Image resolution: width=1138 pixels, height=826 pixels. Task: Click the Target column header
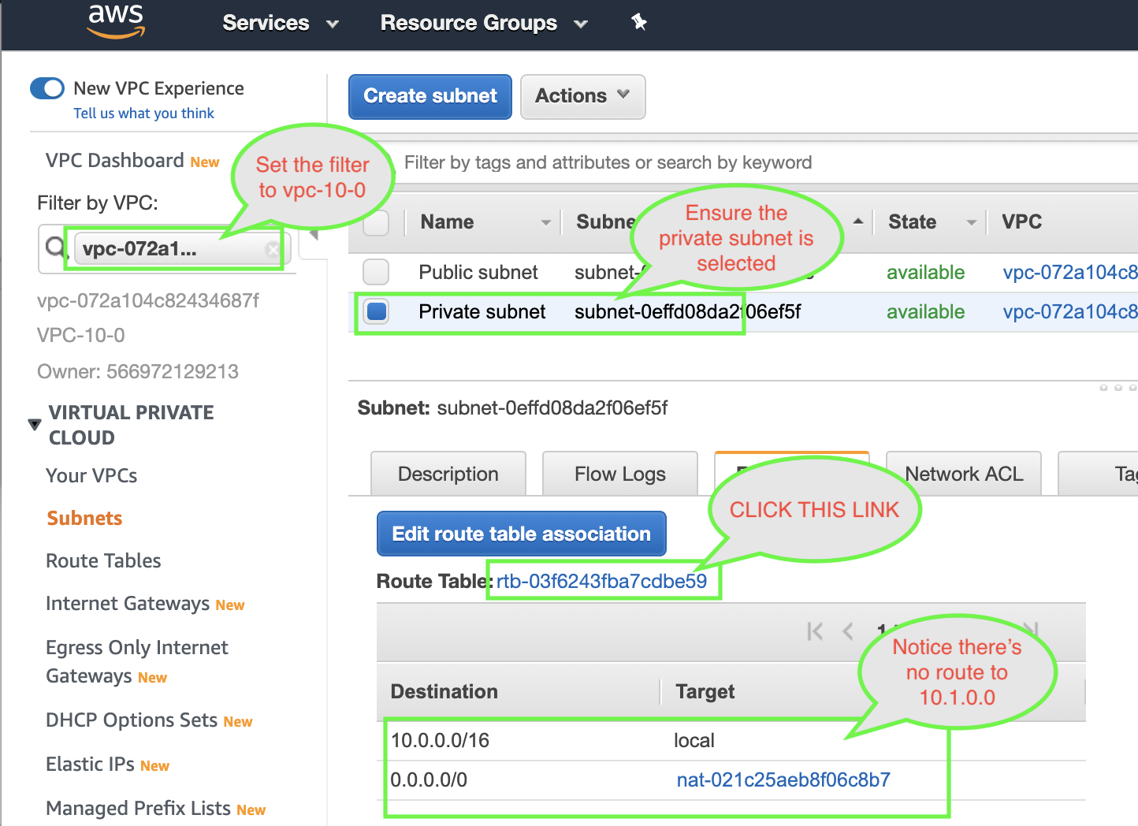[705, 691]
